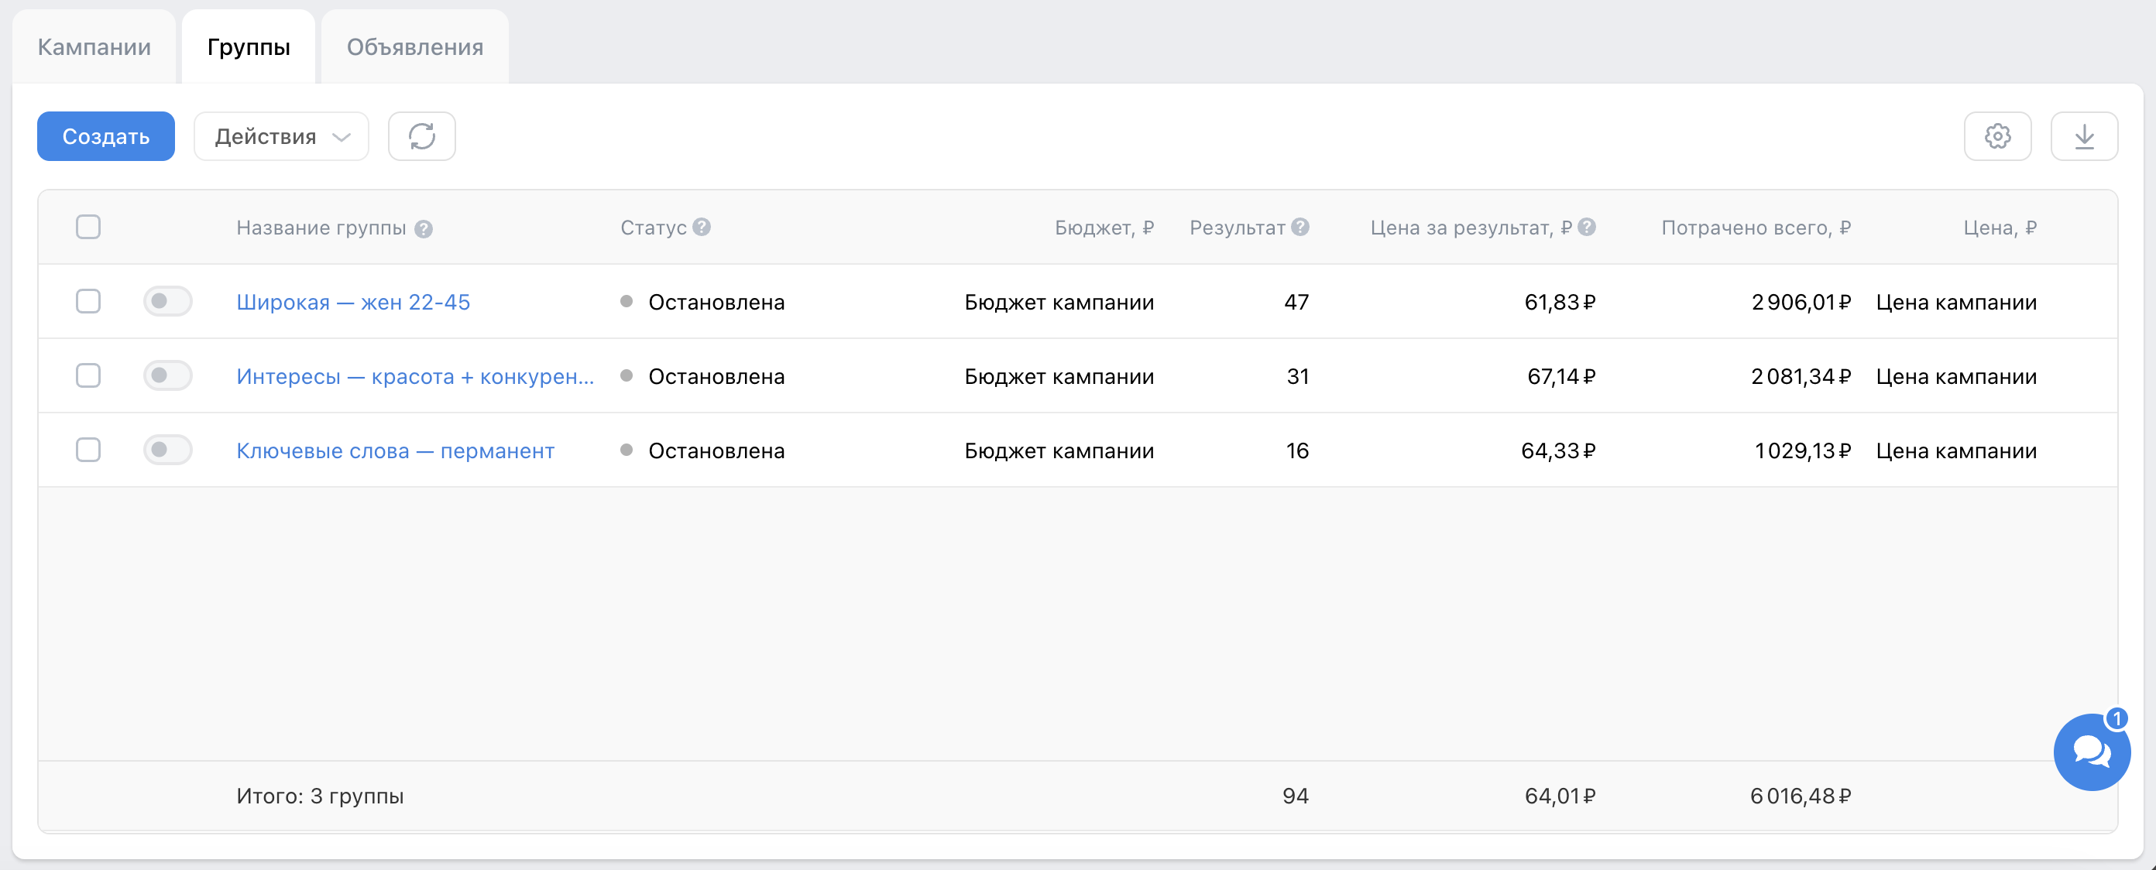
Task: Open the Широкая — жен 22-45 link
Action: pyautogui.click(x=353, y=302)
